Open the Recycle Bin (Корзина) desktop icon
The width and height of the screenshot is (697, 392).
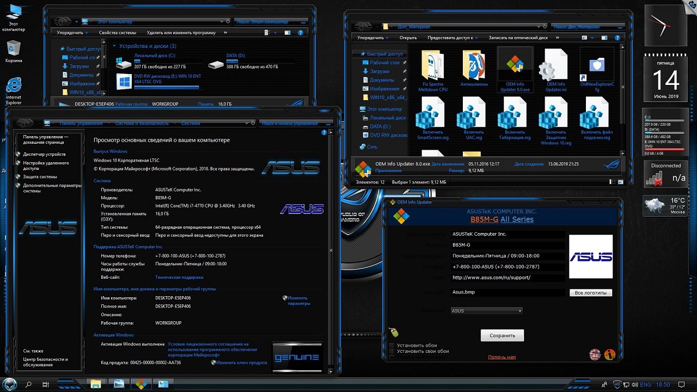tap(14, 49)
